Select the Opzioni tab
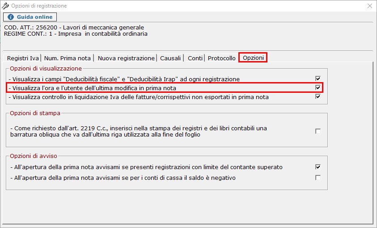This screenshot has height=228, width=377. 253,58
